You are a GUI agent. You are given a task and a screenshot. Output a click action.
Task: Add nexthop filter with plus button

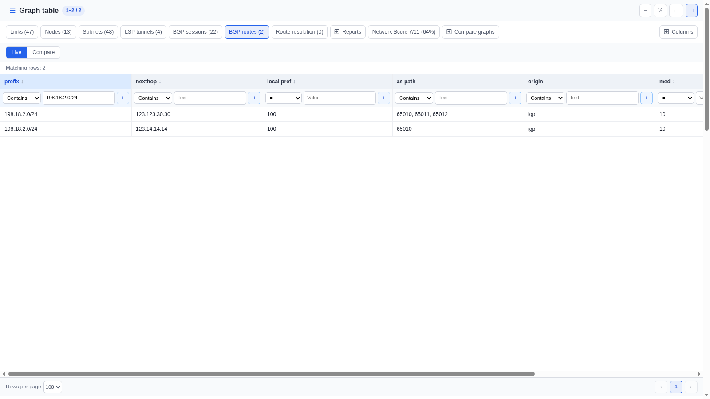(254, 98)
